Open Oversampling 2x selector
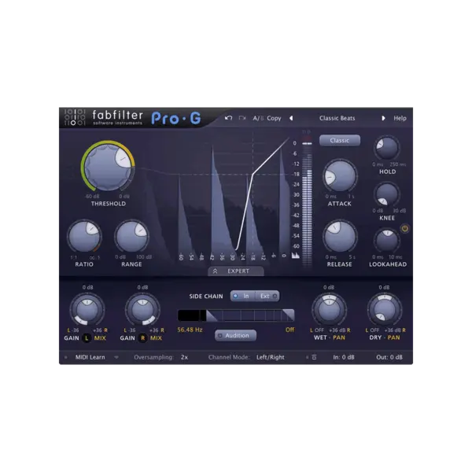Viewport: 472px width, 472px height. click(184, 357)
